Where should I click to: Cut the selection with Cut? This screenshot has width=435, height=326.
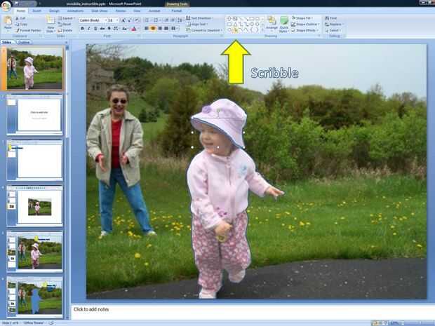(20, 18)
